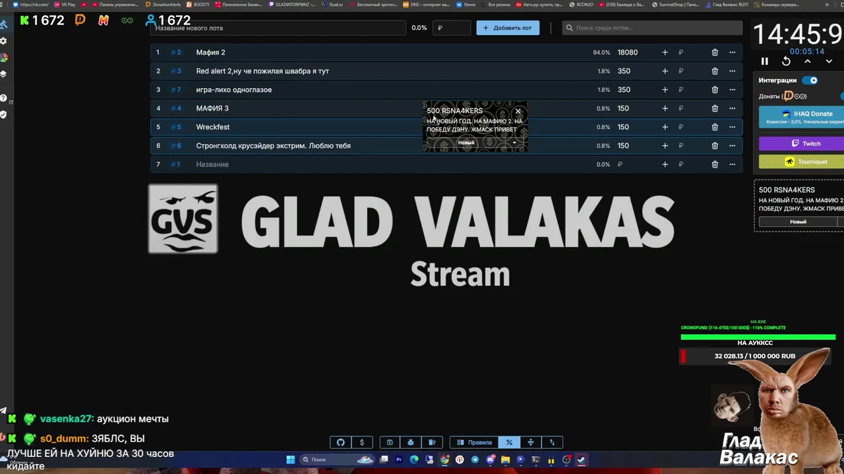Increase timer with up chevron
Image resolution: width=844 pixels, height=474 pixels.
point(807,61)
